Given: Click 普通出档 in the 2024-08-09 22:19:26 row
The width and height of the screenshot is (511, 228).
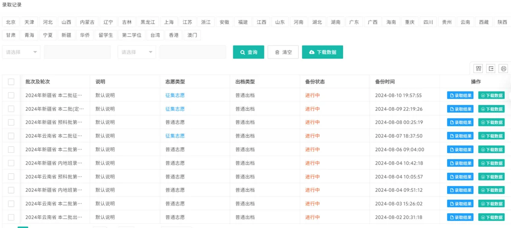Looking at the screenshot, I should (x=245, y=109).
